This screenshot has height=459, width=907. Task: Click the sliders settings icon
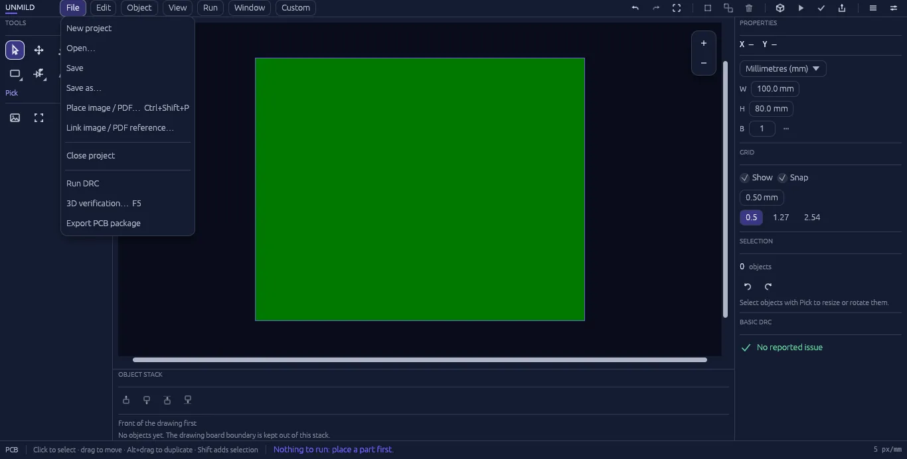coord(894,8)
